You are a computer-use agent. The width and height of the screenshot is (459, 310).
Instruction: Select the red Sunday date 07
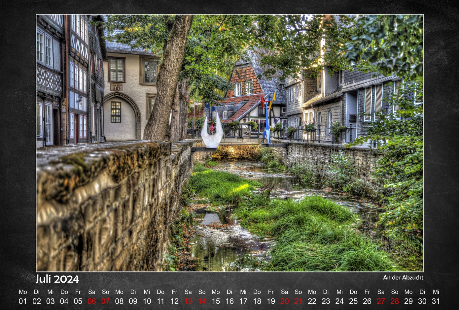[105, 301]
